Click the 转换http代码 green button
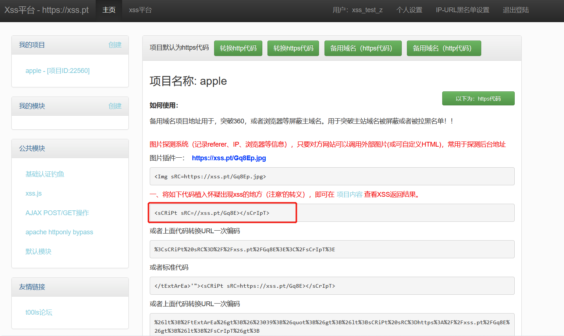The width and height of the screenshot is (564, 336). [238, 48]
